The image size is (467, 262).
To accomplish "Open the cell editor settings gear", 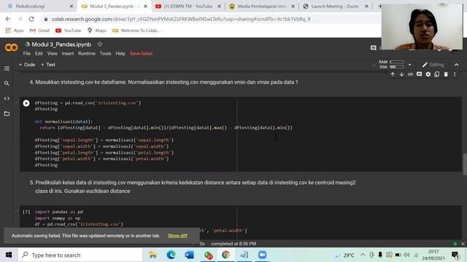I will 428,74.
